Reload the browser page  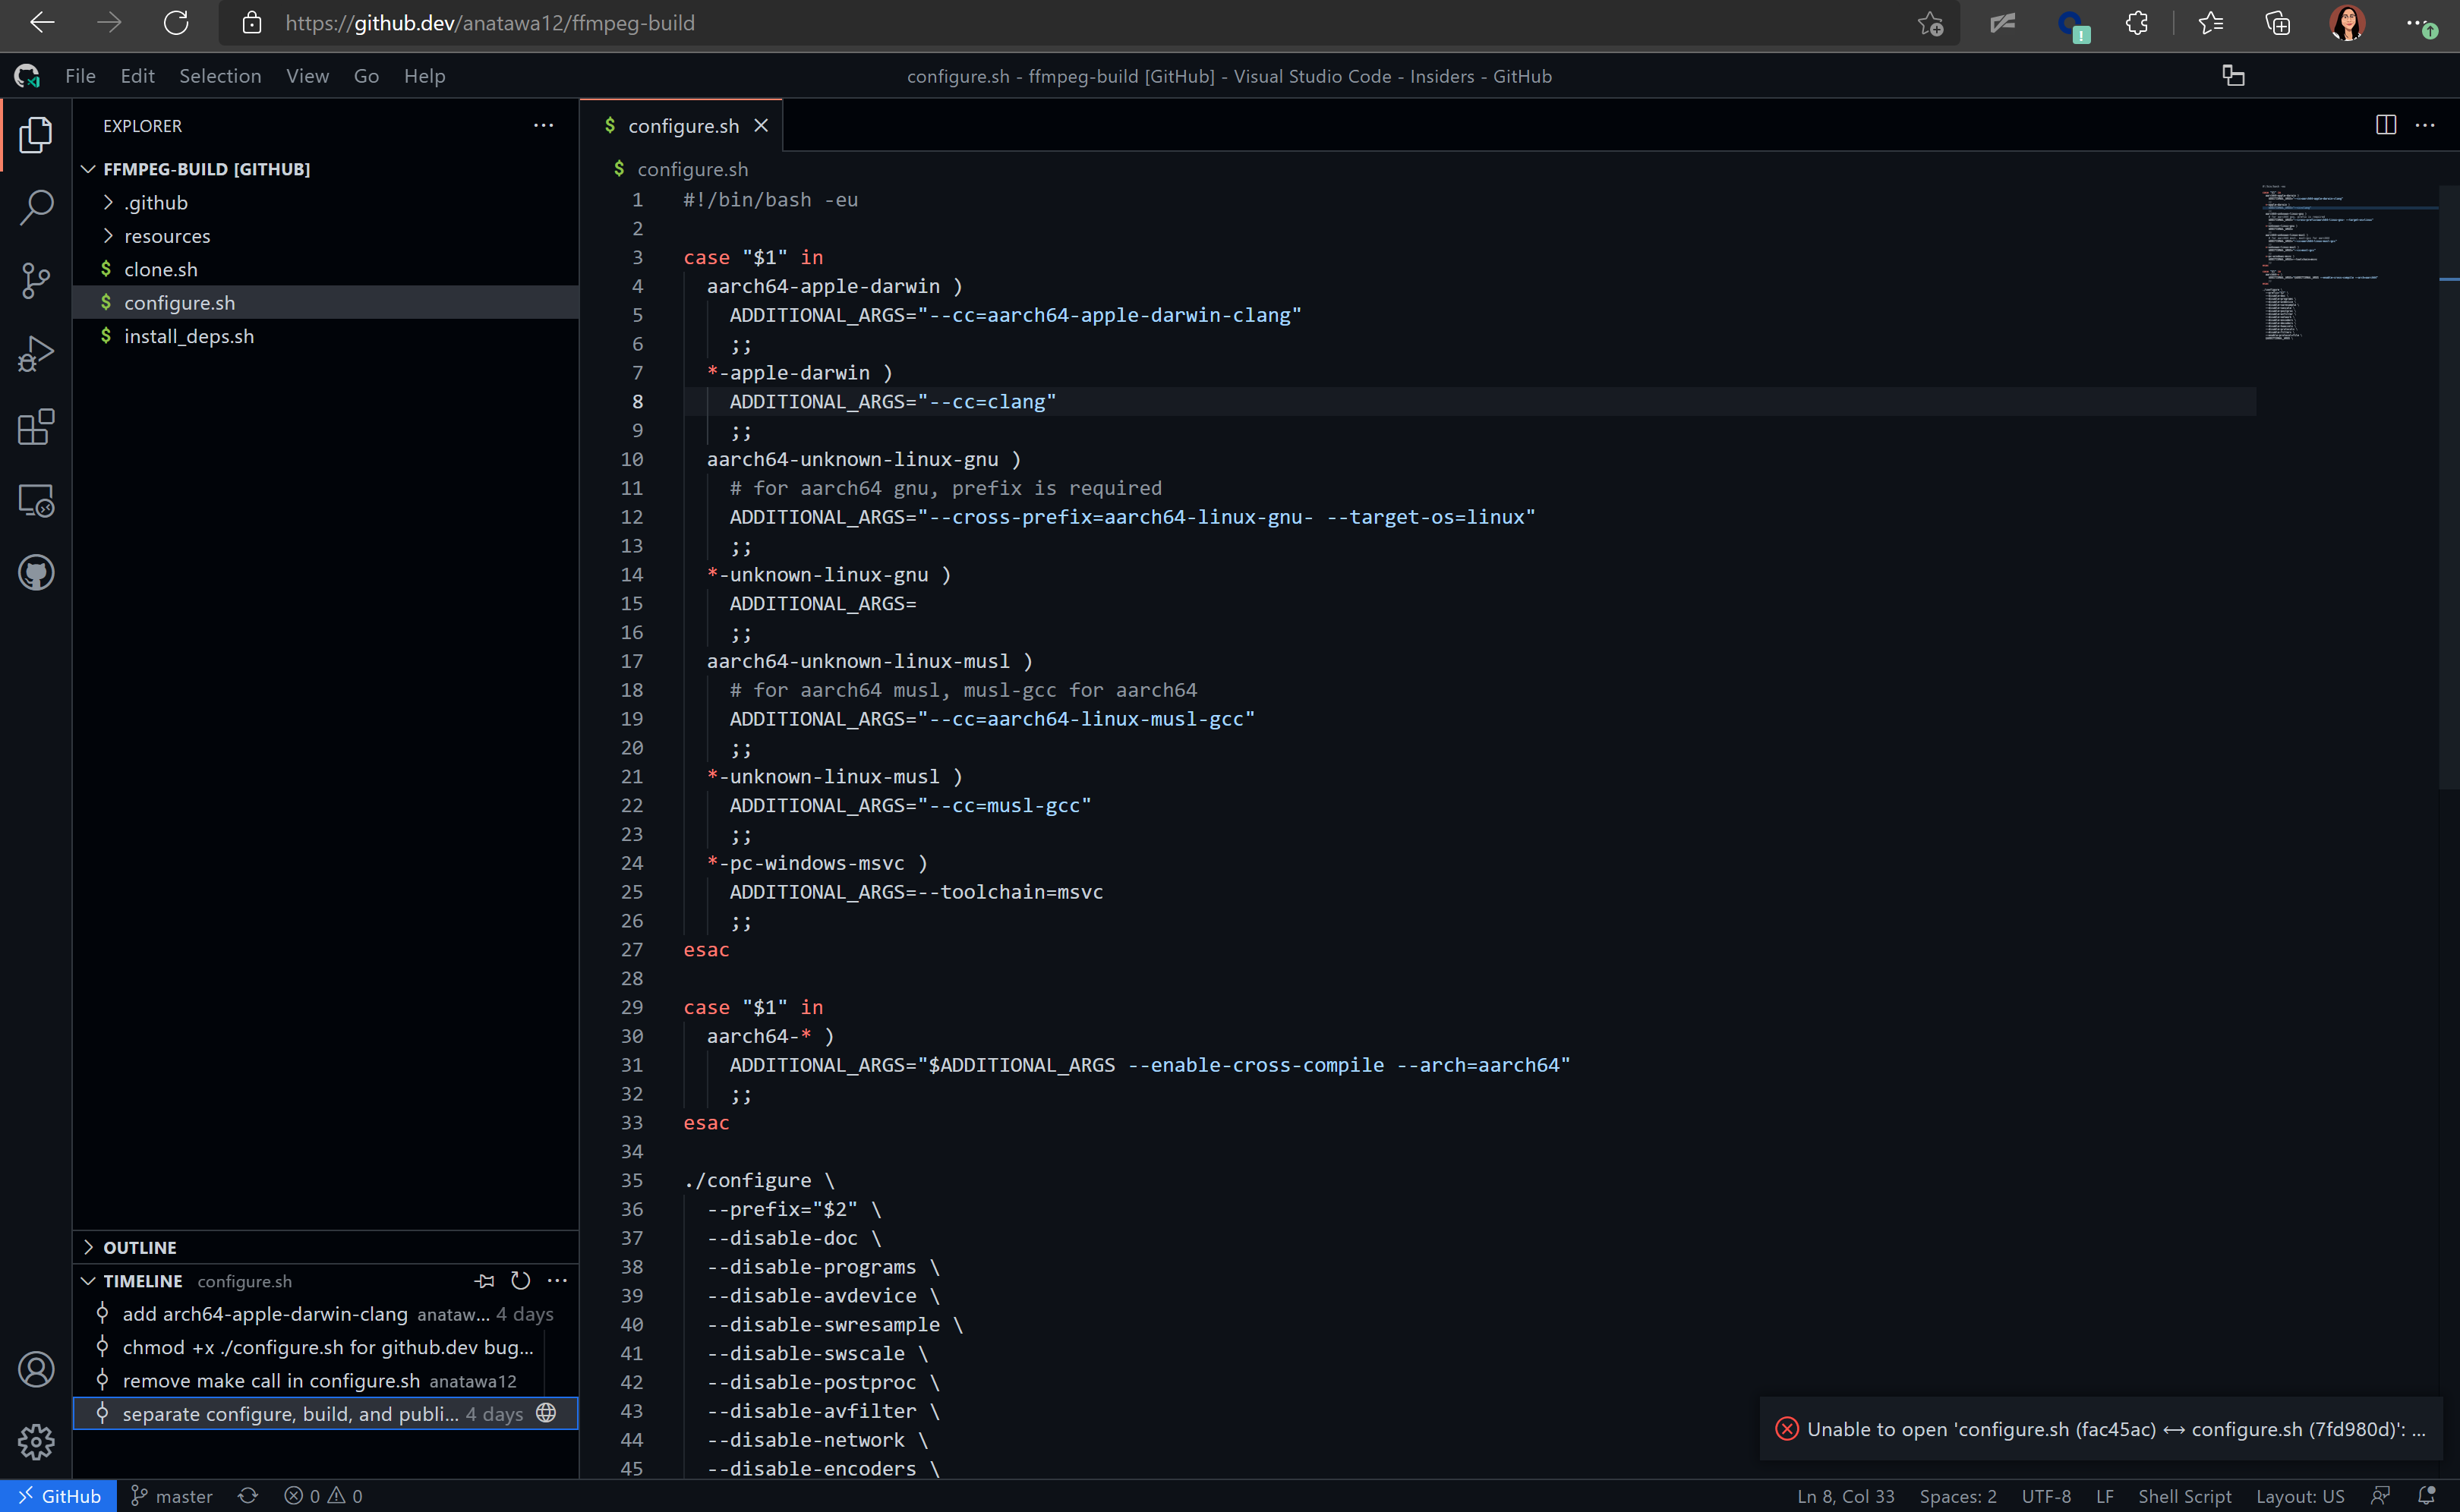[x=176, y=23]
